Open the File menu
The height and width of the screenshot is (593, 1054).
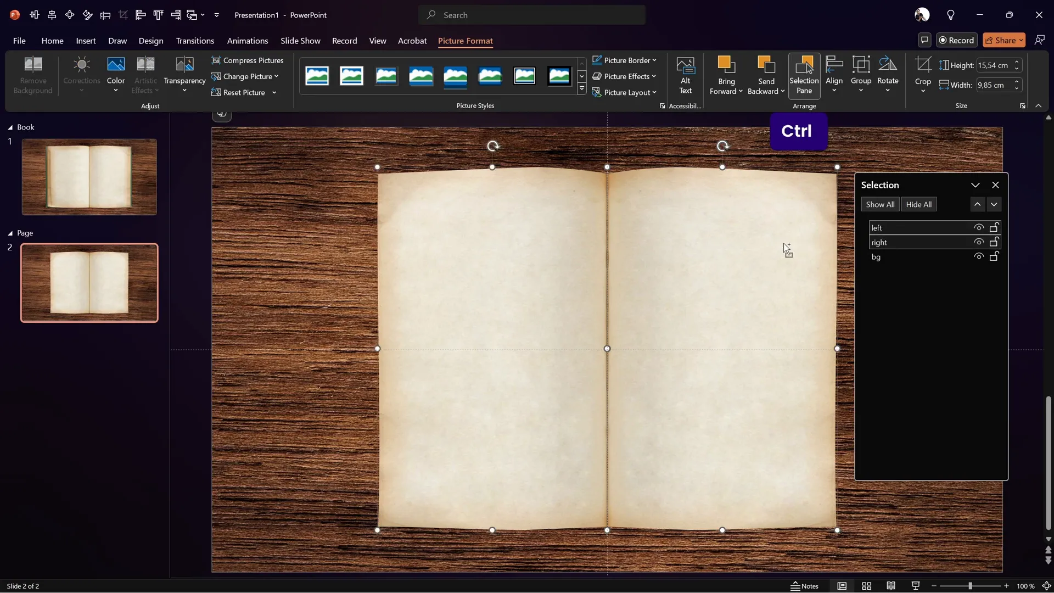click(x=19, y=41)
